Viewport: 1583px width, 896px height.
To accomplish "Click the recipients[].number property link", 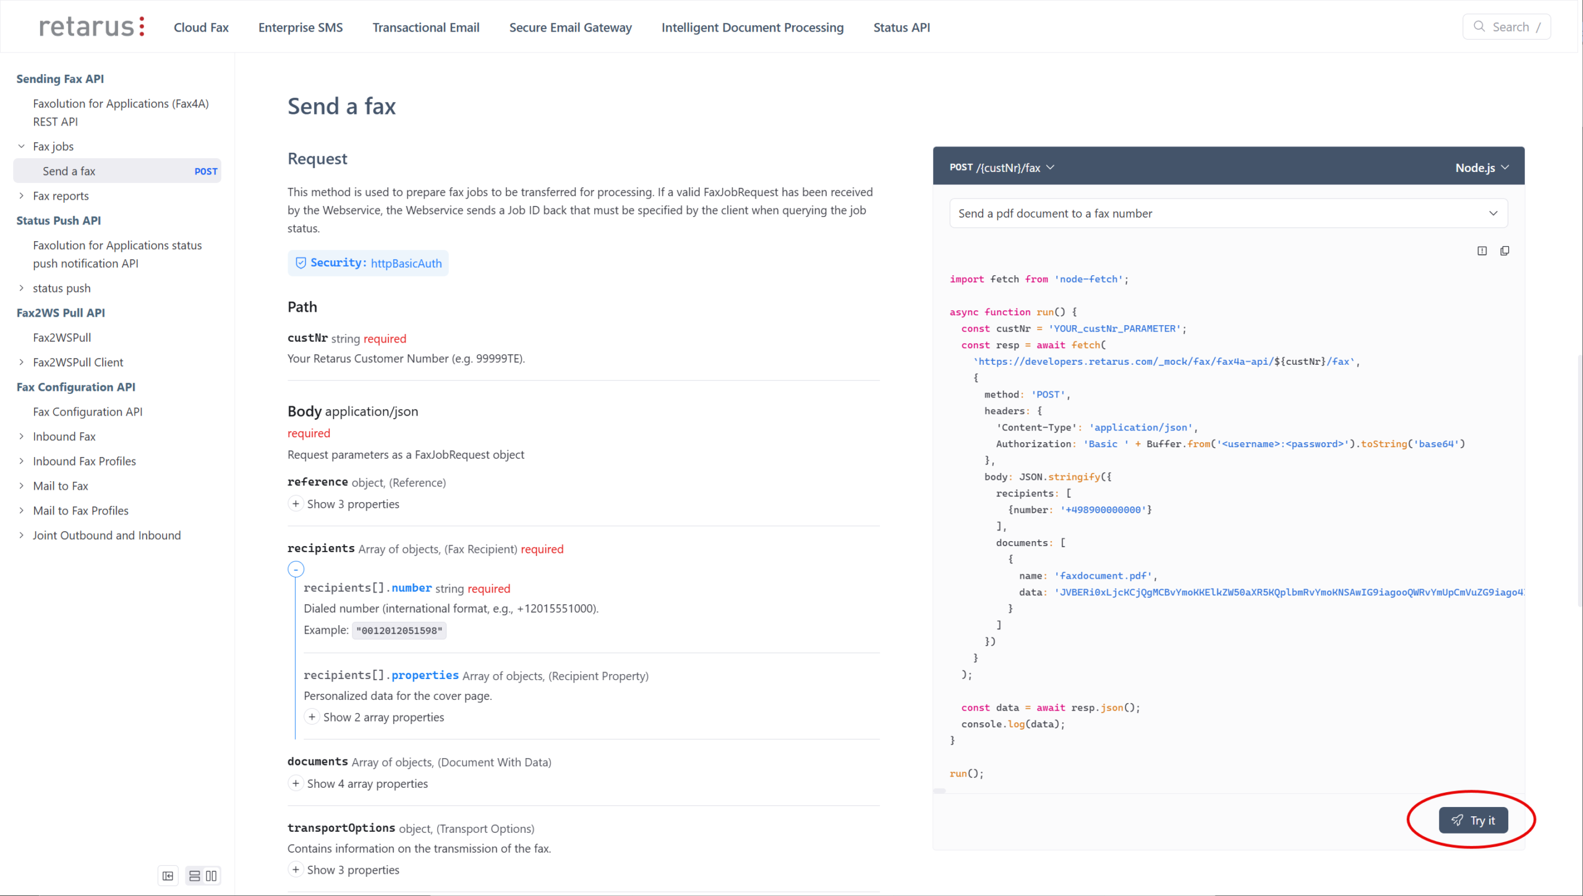I will [x=411, y=588].
